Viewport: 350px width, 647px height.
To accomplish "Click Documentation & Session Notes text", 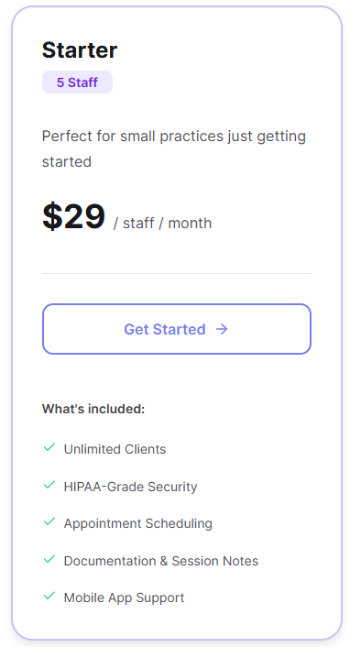I will (161, 561).
